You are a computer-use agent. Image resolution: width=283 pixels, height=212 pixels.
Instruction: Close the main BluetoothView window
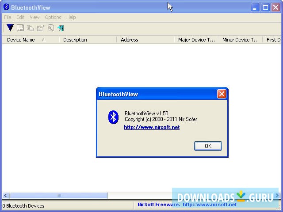[275, 8]
